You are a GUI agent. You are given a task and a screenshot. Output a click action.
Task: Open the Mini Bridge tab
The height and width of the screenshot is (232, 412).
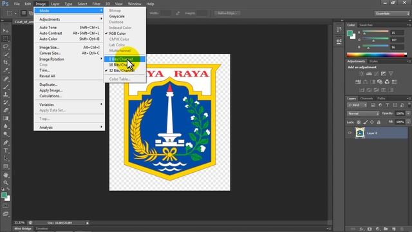tap(23, 229)
